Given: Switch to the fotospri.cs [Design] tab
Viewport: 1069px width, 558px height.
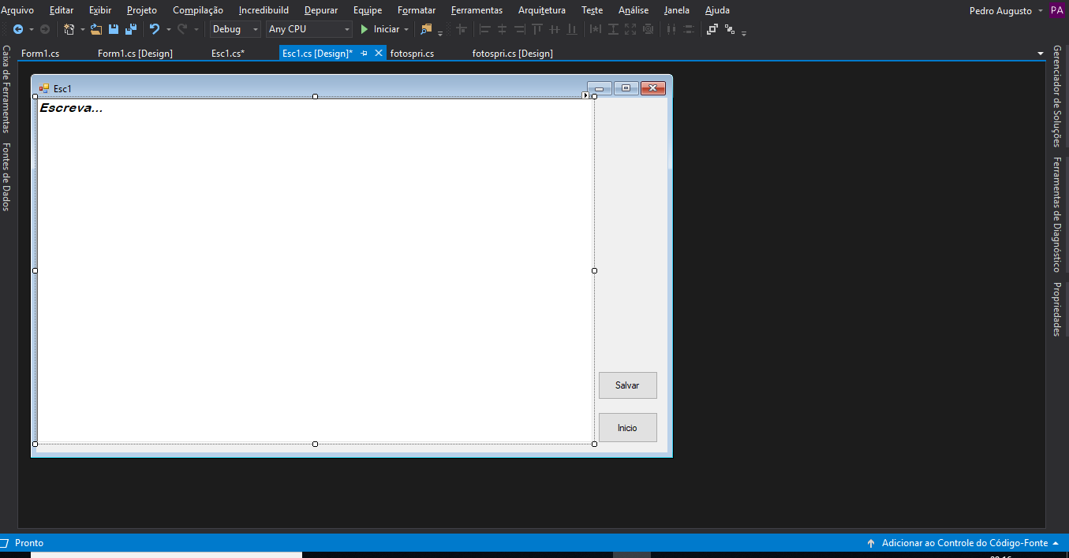Looking at the screenshot, I should click(512, 54).
